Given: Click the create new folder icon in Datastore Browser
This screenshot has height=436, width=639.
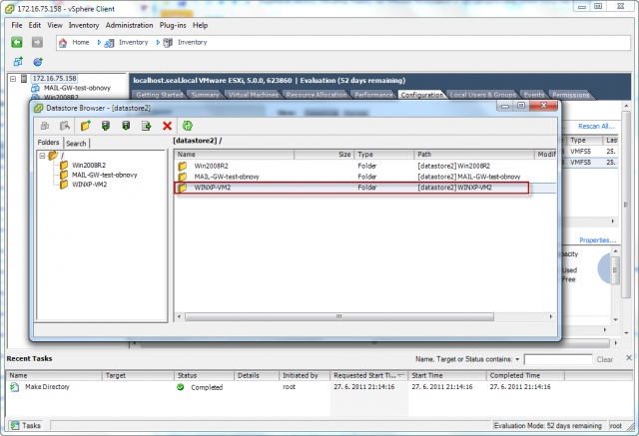Looking at the screenshot, I should (x=85, y=126).
